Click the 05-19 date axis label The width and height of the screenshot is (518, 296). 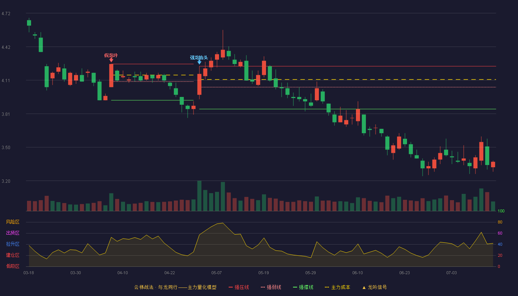263,273
